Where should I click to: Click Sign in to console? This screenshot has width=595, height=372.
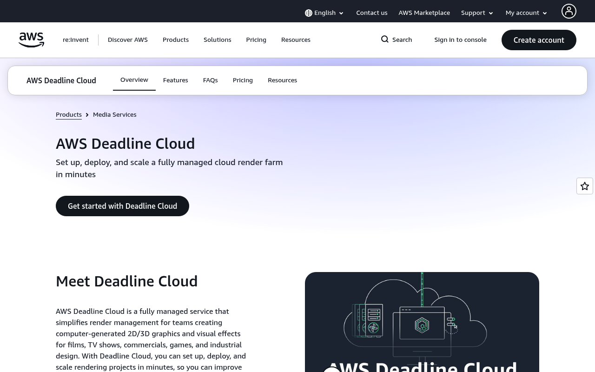[461, 40]
